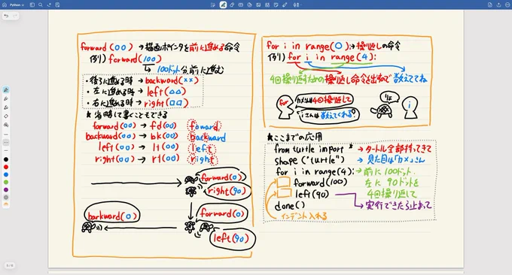
Task: Open the Python notebook title dropdown
Action: [17, 5]
